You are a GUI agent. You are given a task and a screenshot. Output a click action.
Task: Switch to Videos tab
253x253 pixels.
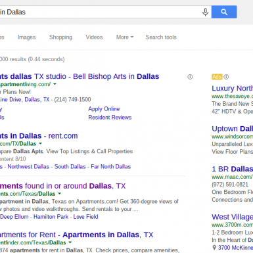point(94,37)
